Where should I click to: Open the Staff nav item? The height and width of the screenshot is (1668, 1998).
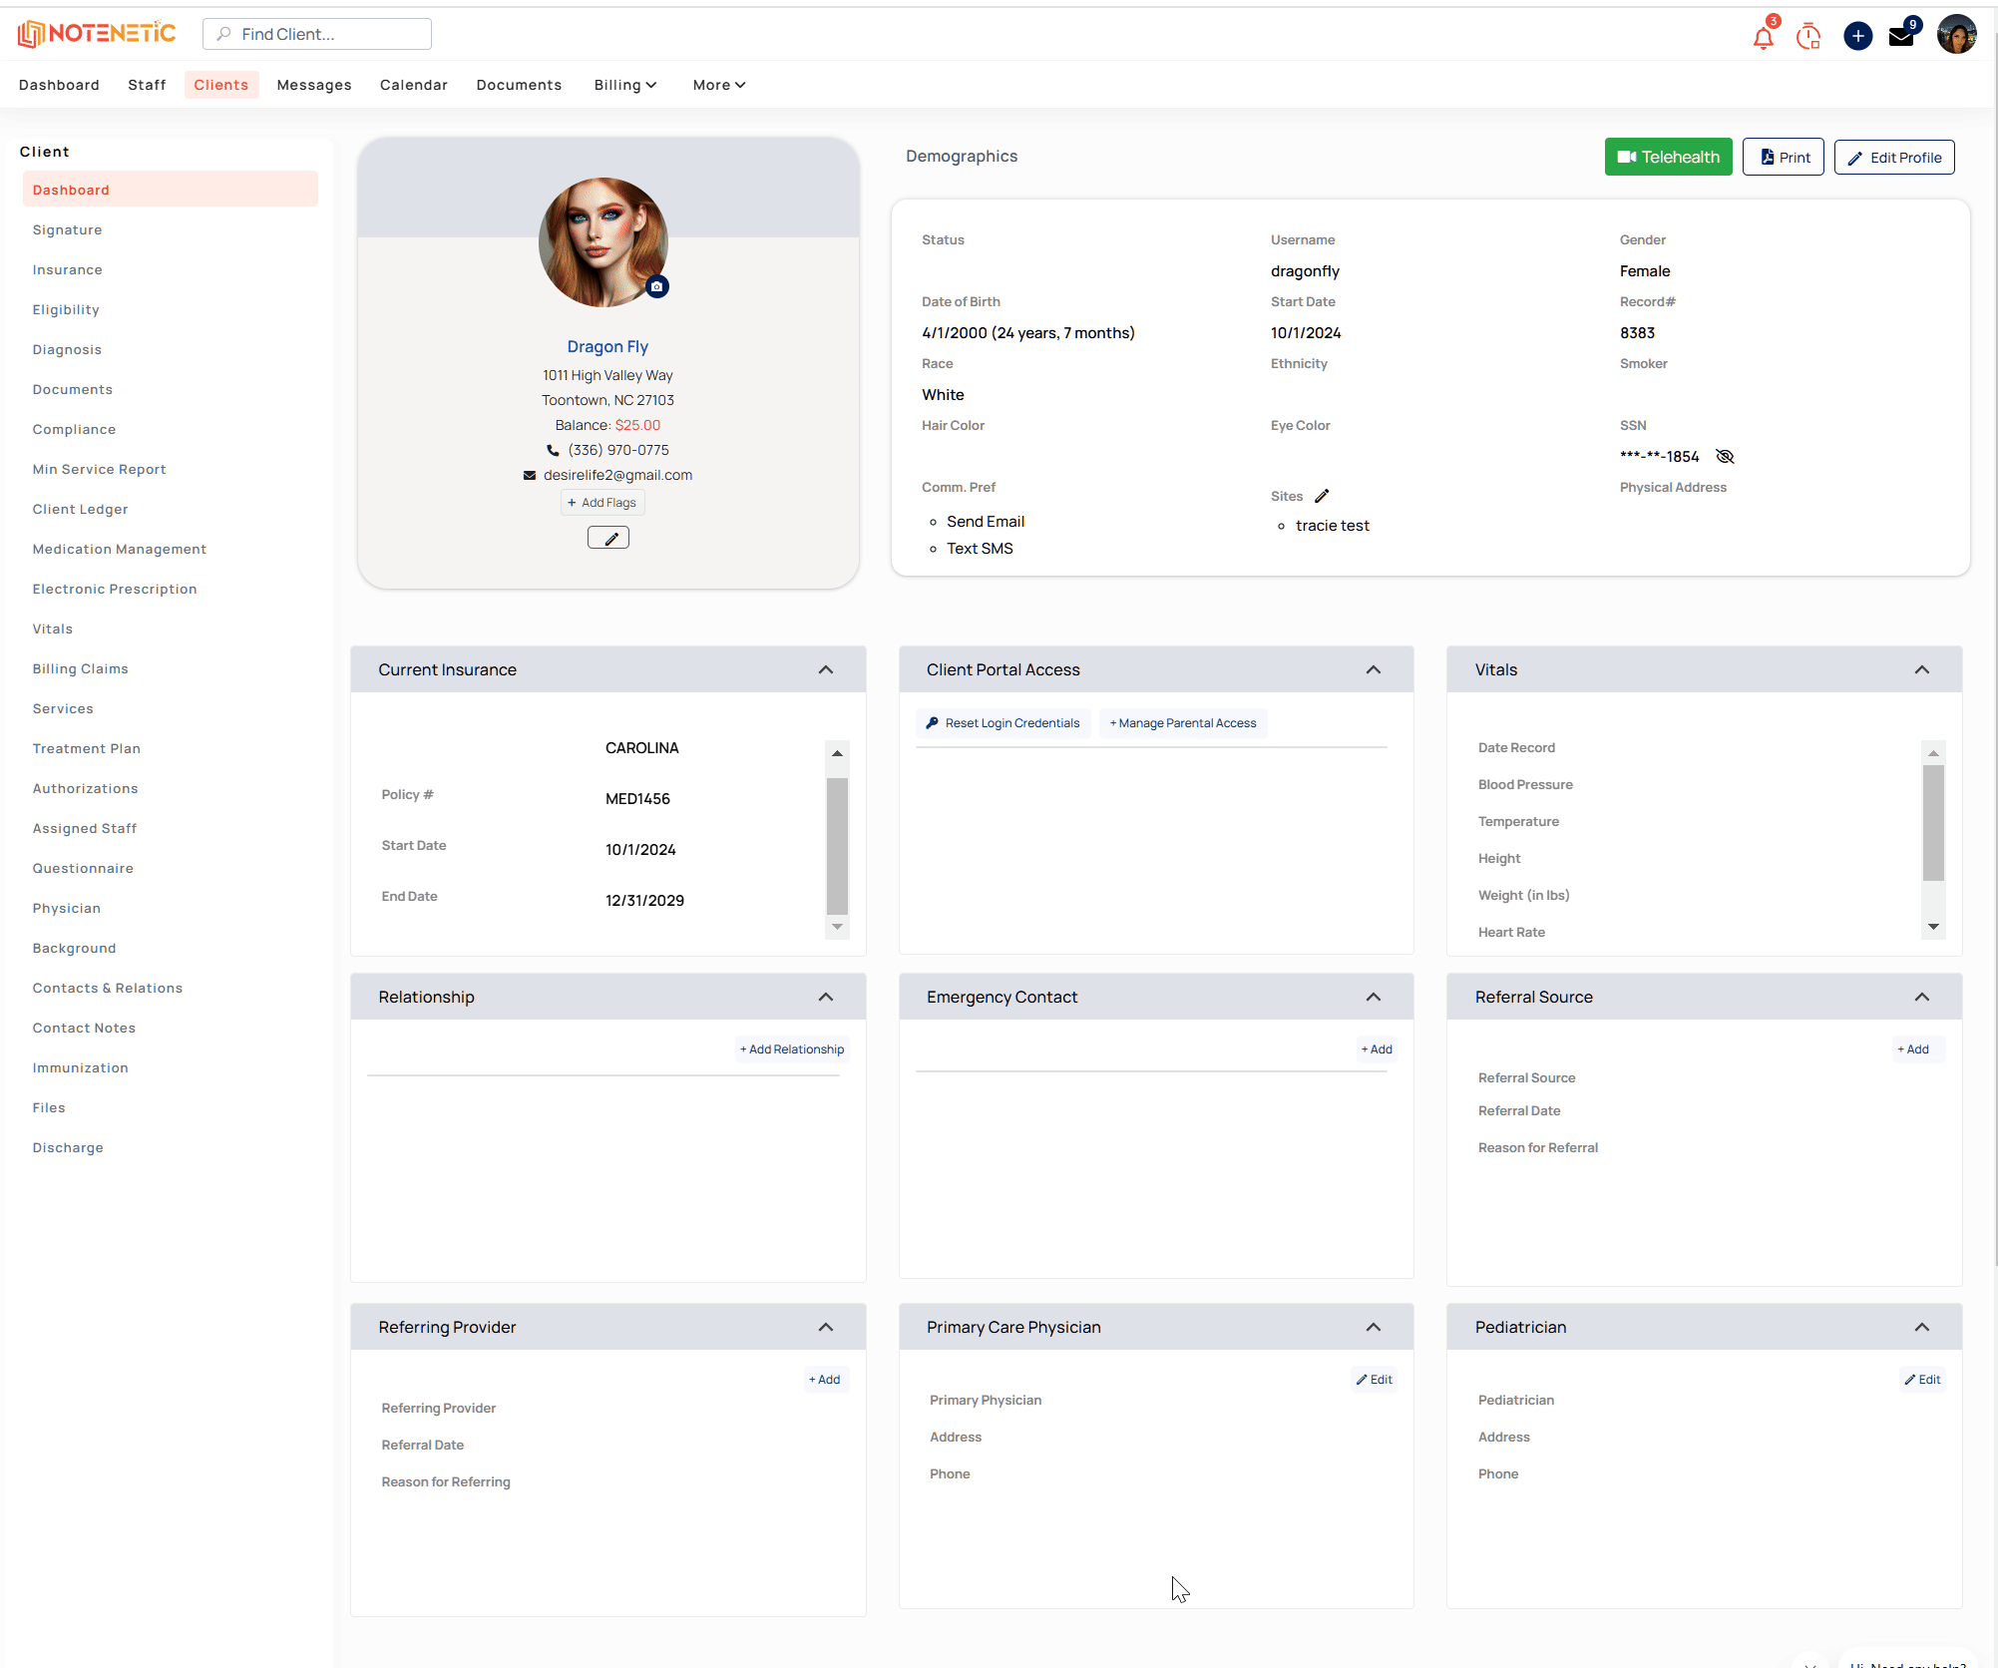[147, 85]
